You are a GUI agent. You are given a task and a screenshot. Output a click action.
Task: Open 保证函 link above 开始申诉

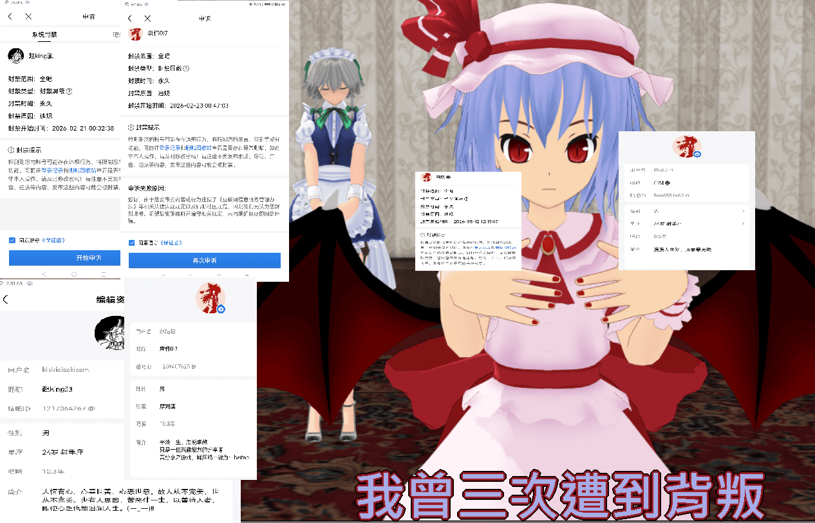point(53,240)
